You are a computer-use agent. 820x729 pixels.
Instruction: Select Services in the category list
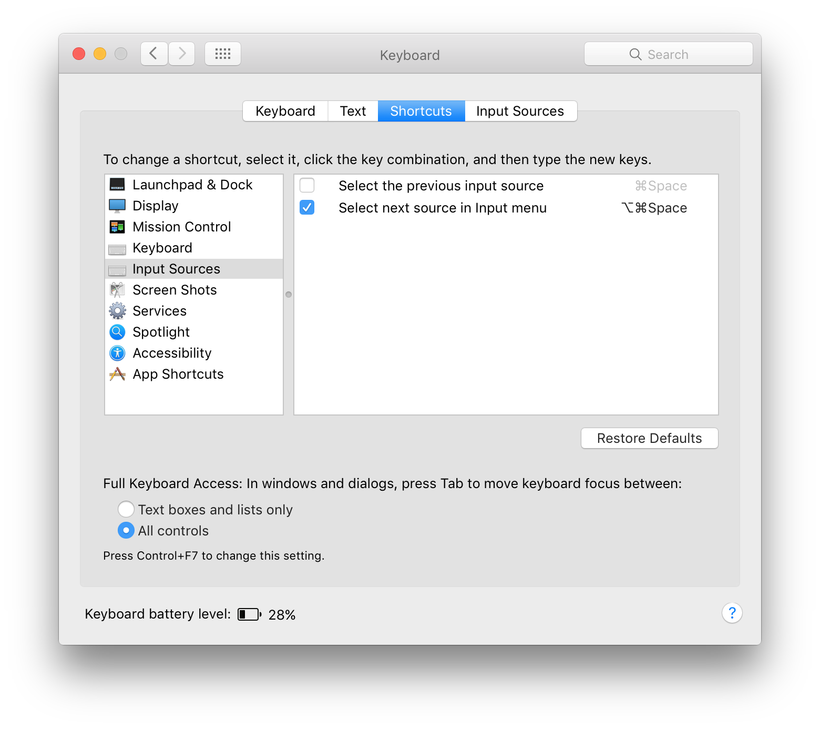[194, 311]
